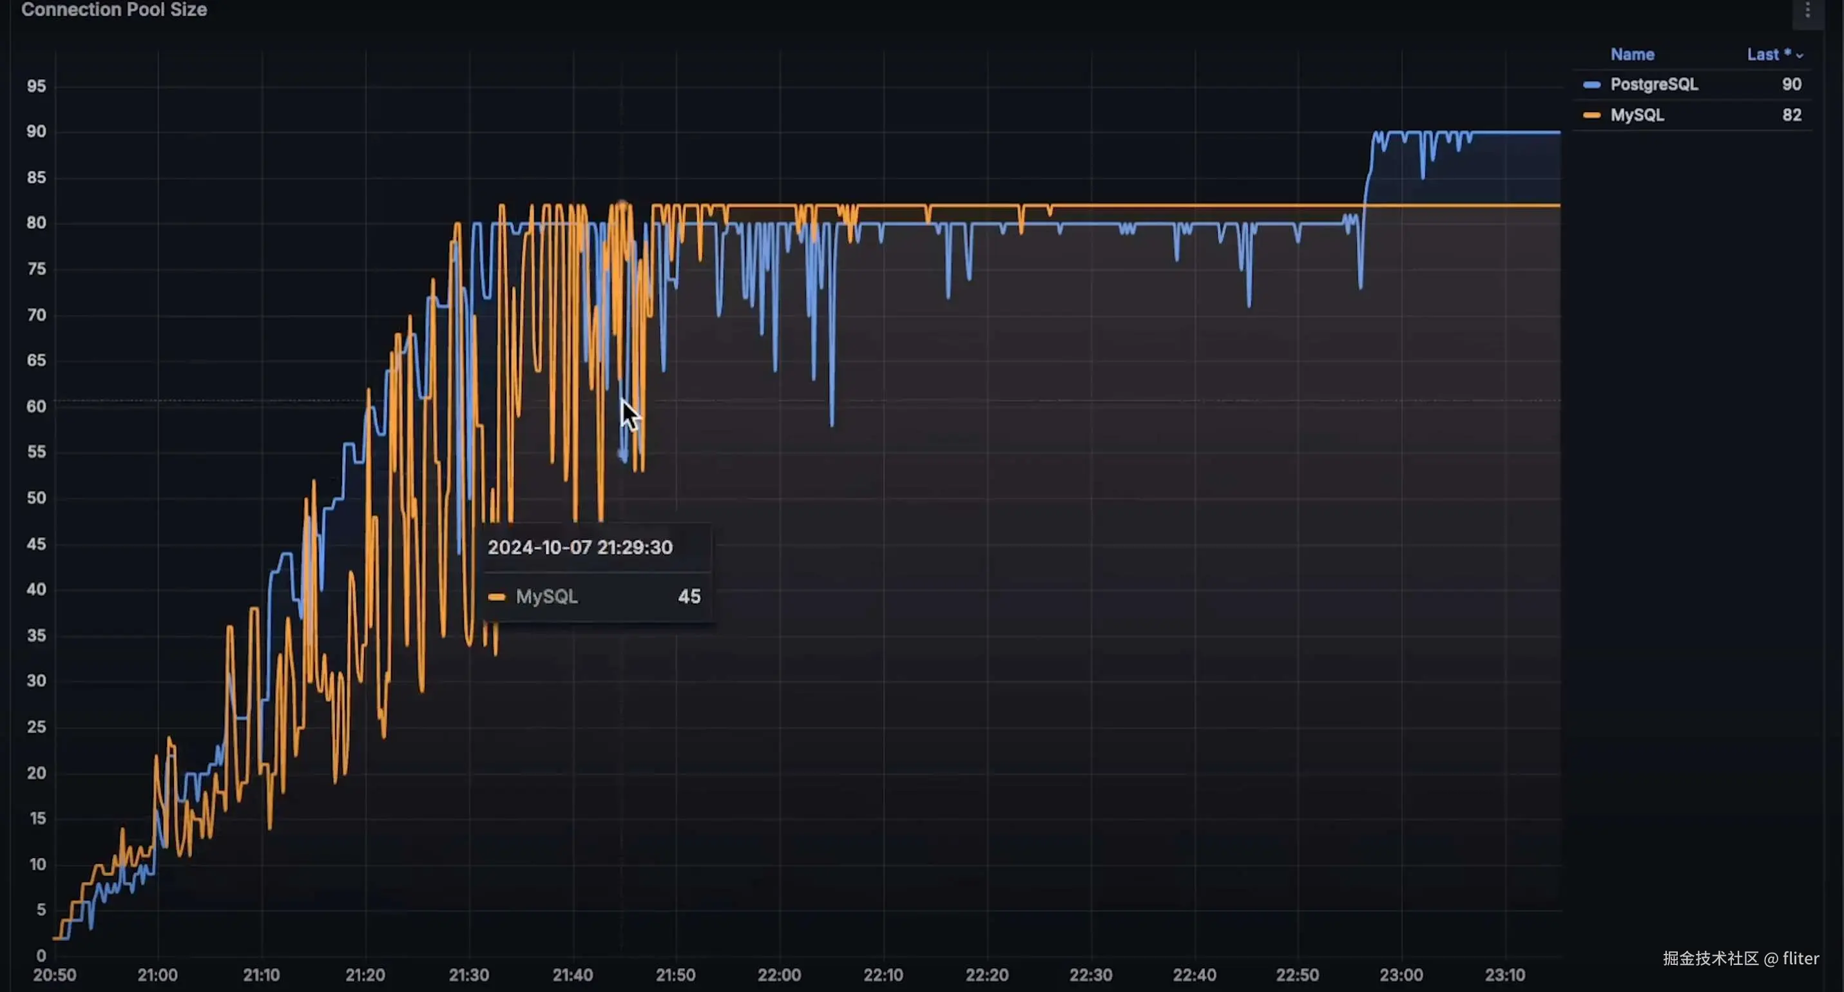Click the MySQL orange series color swatch
Viewport: 1844px width, 992px height.
click(x=1591, y=115)
